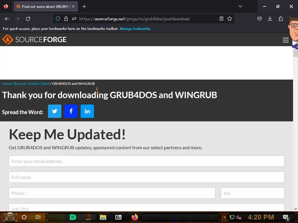Open the Manage bookmarks link
Screen dimensions: 298x223
(x=136, y=29)
